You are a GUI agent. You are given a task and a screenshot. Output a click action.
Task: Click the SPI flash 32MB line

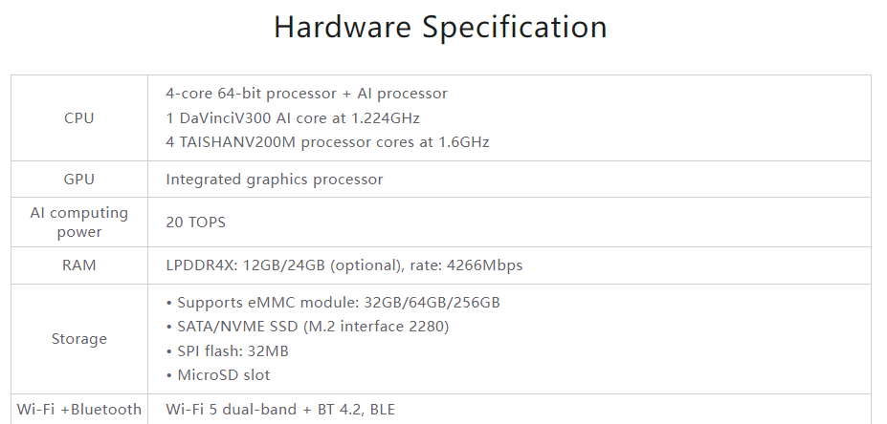(x=228, y=351)
